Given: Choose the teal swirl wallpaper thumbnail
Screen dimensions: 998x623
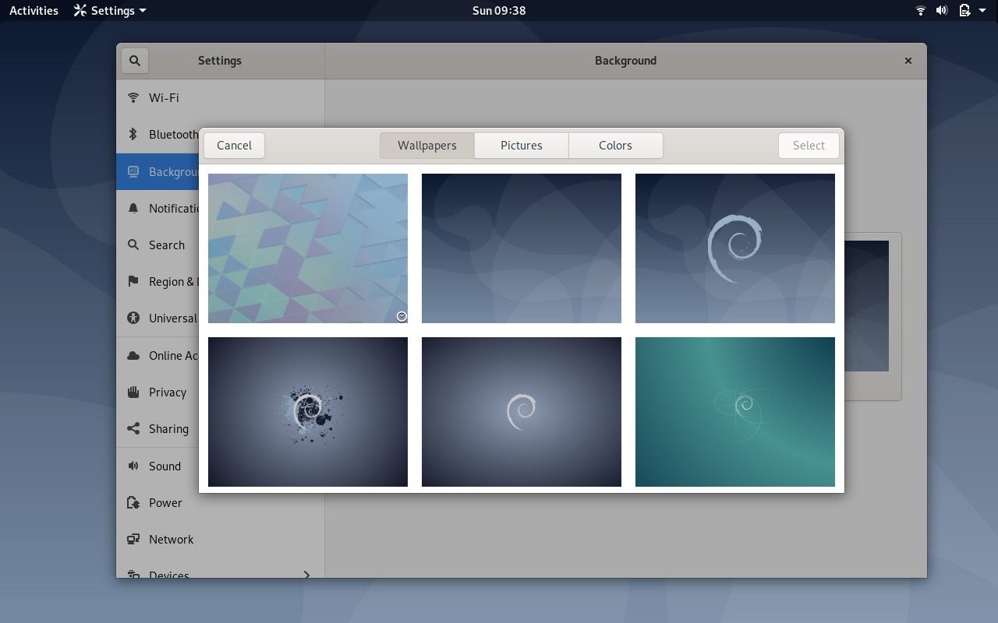Looking at the screenshot, I should tap(734, 411).
